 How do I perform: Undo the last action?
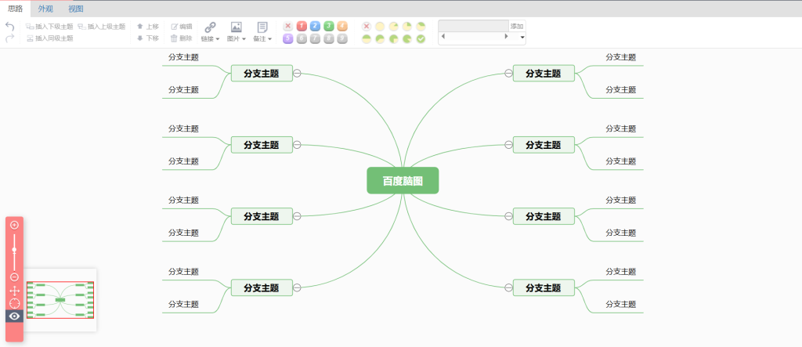click(9, 27)
